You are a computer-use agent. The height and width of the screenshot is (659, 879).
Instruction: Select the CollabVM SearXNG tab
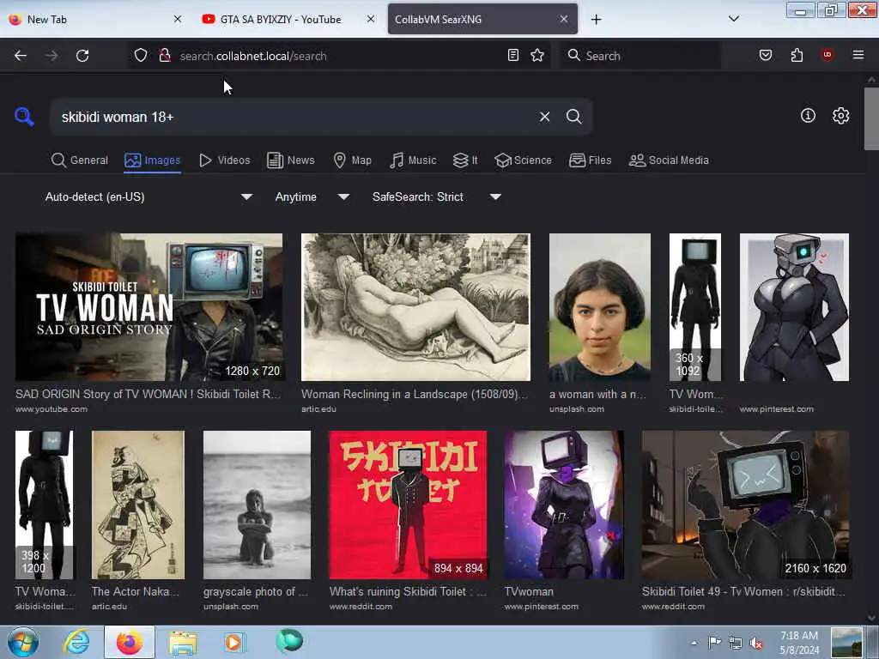pos(482,19)
